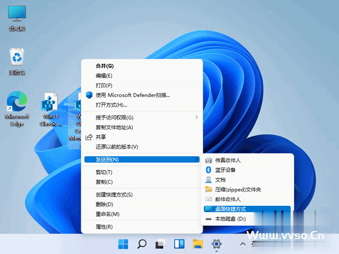Select the Win11 Classic registry file icon

click(x=50, y=109)
